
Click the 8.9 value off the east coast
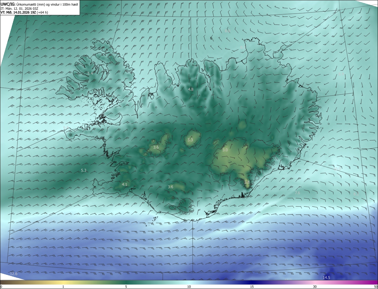tap(341, 74)
